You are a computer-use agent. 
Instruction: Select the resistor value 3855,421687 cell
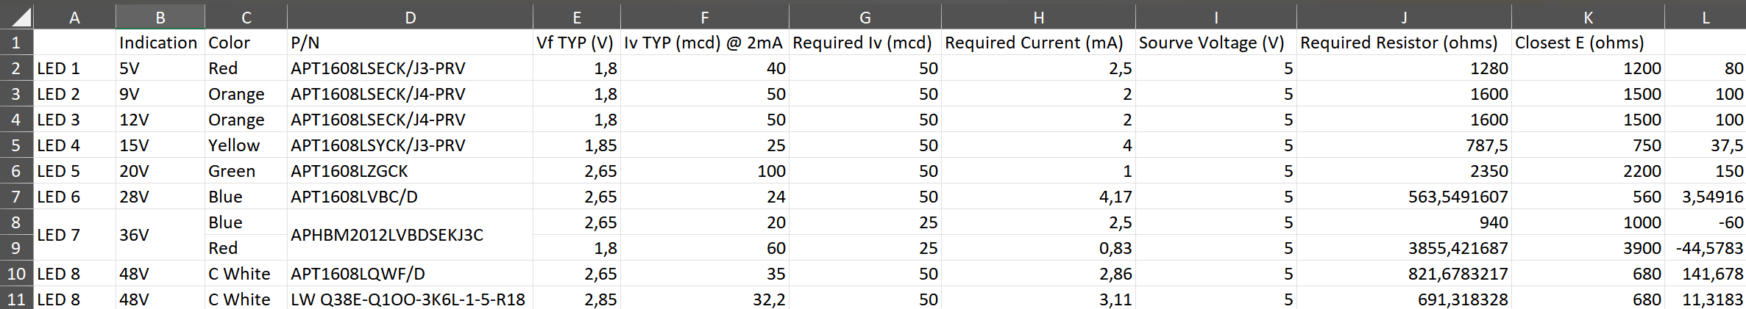[x=1404, y=248]
